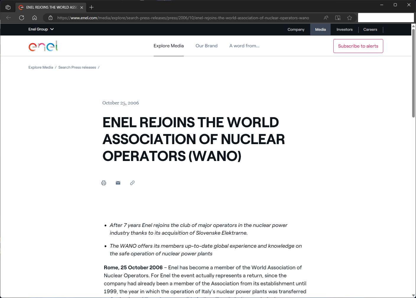The image size is (416, 298).
Task: Close the ENEL REJOINS THE WORLD tab
Action: click(x=82, y=7)
